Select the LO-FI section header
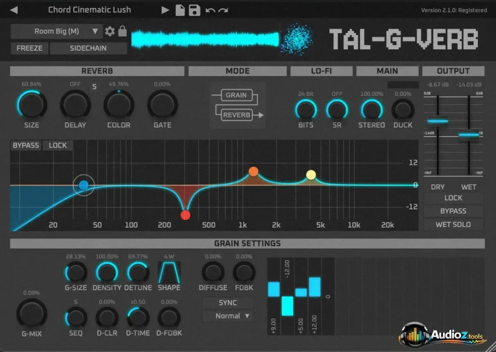The image size is (496, 352). pos(321,71)
